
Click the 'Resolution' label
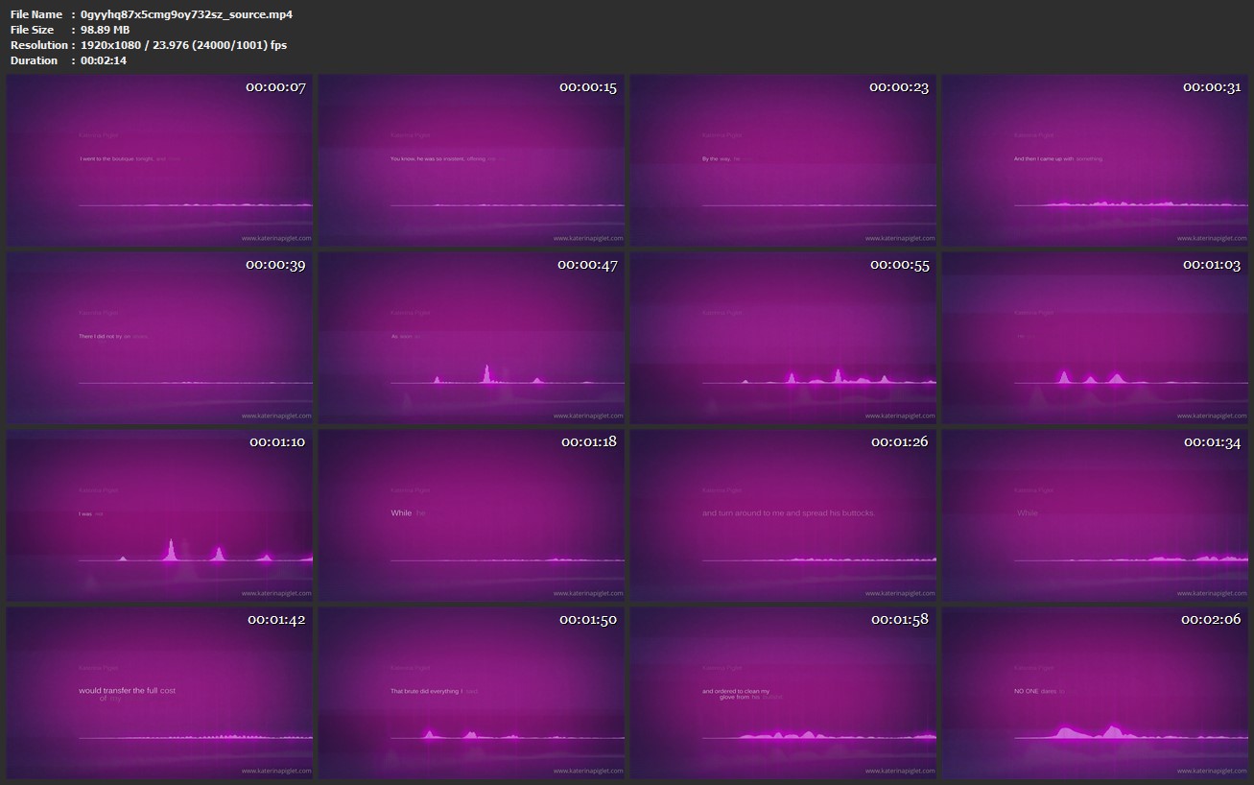click(x=39, y=45)
